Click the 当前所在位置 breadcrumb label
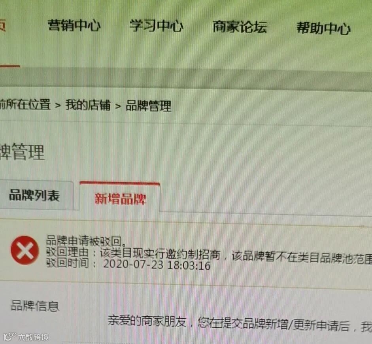The height and width of the screenshot is (344, 372). pos(25,104)
